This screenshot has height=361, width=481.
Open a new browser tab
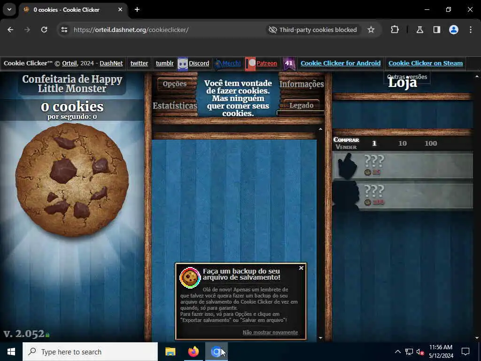click(137, 9)
